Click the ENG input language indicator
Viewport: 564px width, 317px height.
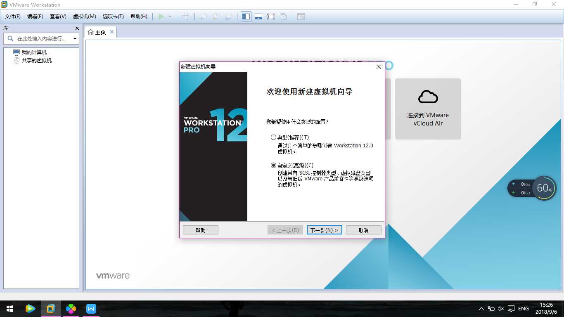[524, 309]
